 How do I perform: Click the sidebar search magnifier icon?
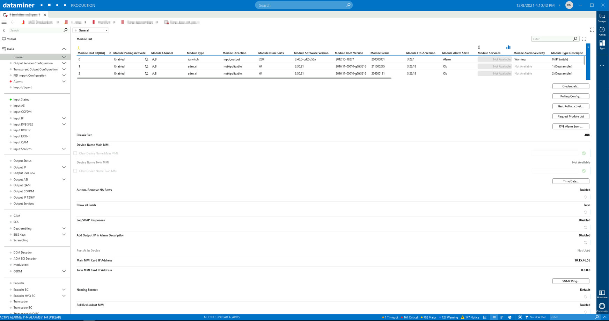(65, 30)
